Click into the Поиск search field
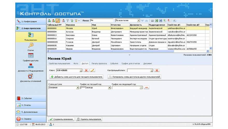Image resolution: width=228 pixels, height=129 pixels. tap(102, 20)
